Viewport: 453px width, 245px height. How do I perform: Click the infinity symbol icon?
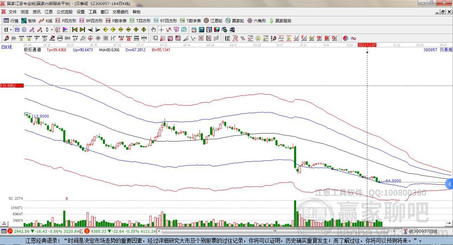click(x=353, y=38)
